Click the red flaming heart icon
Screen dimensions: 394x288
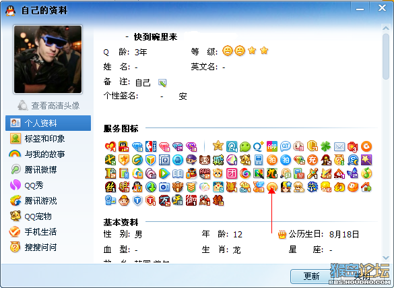point(110,146)
